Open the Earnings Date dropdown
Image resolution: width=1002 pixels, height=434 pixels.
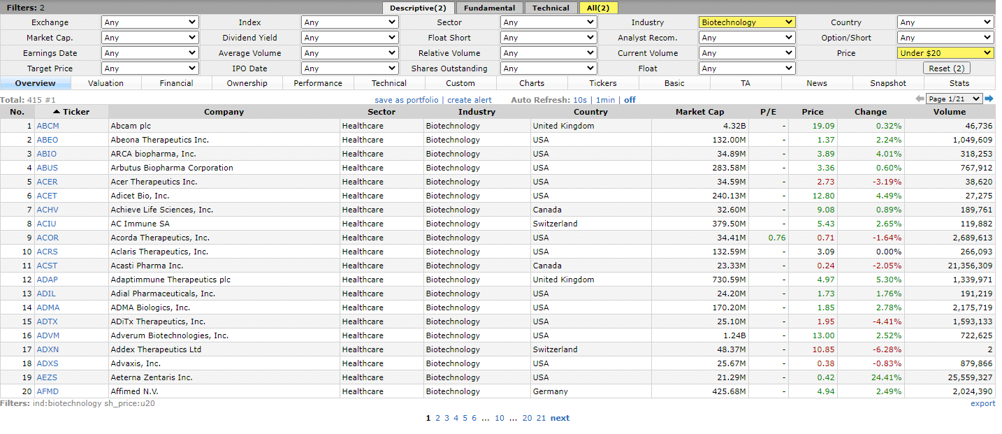click(x=150, y=53)
